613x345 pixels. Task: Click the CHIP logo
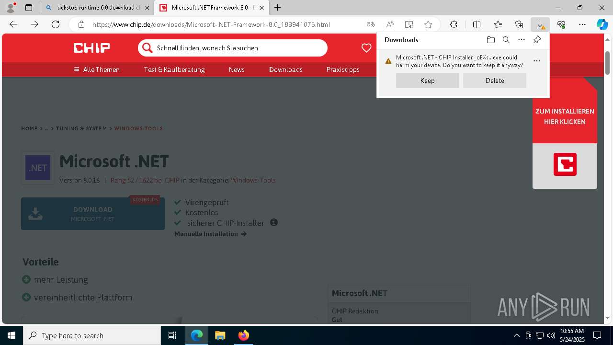coord(91,48)
